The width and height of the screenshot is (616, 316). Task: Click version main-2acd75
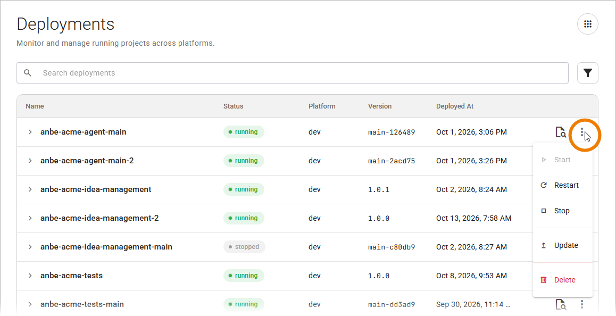(x=392, y=161)
